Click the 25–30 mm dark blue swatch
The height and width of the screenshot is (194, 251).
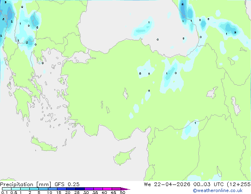pos(80,189)
